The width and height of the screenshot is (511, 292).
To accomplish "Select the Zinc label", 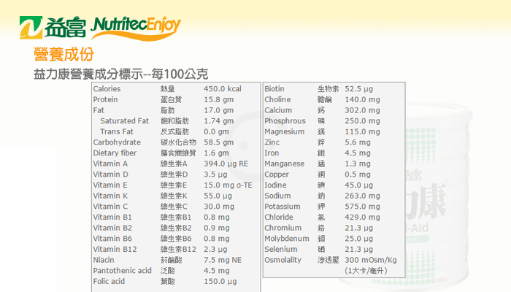I will click(x=272, y=142).
